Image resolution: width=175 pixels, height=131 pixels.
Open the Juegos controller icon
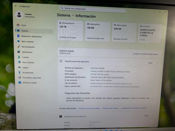coord(19,67)
